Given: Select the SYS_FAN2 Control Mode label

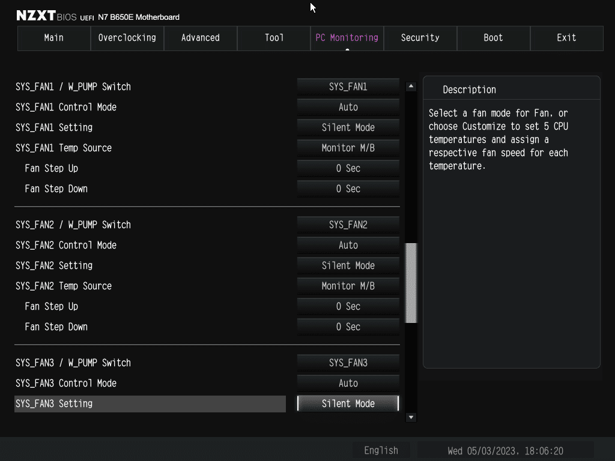Looking at the screenshot, I should coord(66,245).
